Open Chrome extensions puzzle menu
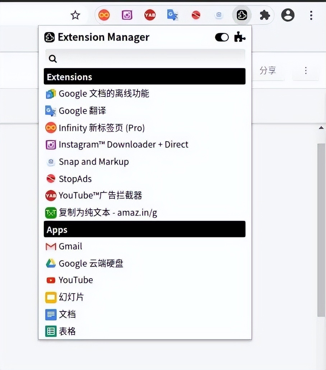 (265, 15)
